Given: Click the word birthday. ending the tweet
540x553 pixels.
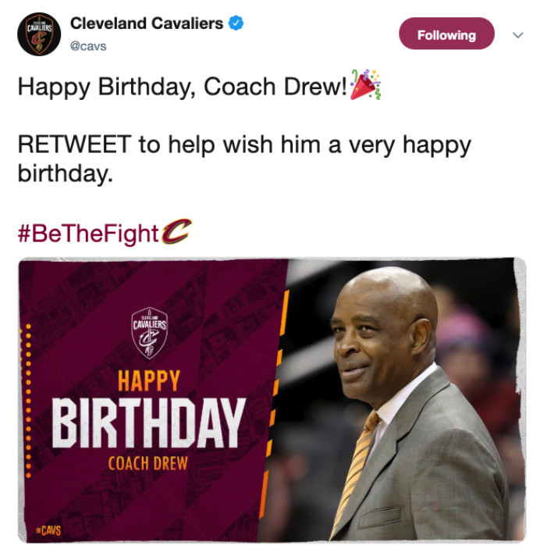Looking at the screenshot, I should point(66,173).
